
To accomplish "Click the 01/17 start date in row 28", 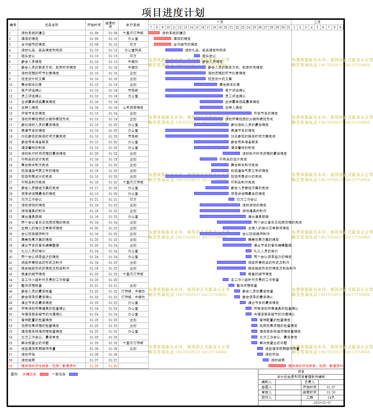I will [x=94, y=188].
